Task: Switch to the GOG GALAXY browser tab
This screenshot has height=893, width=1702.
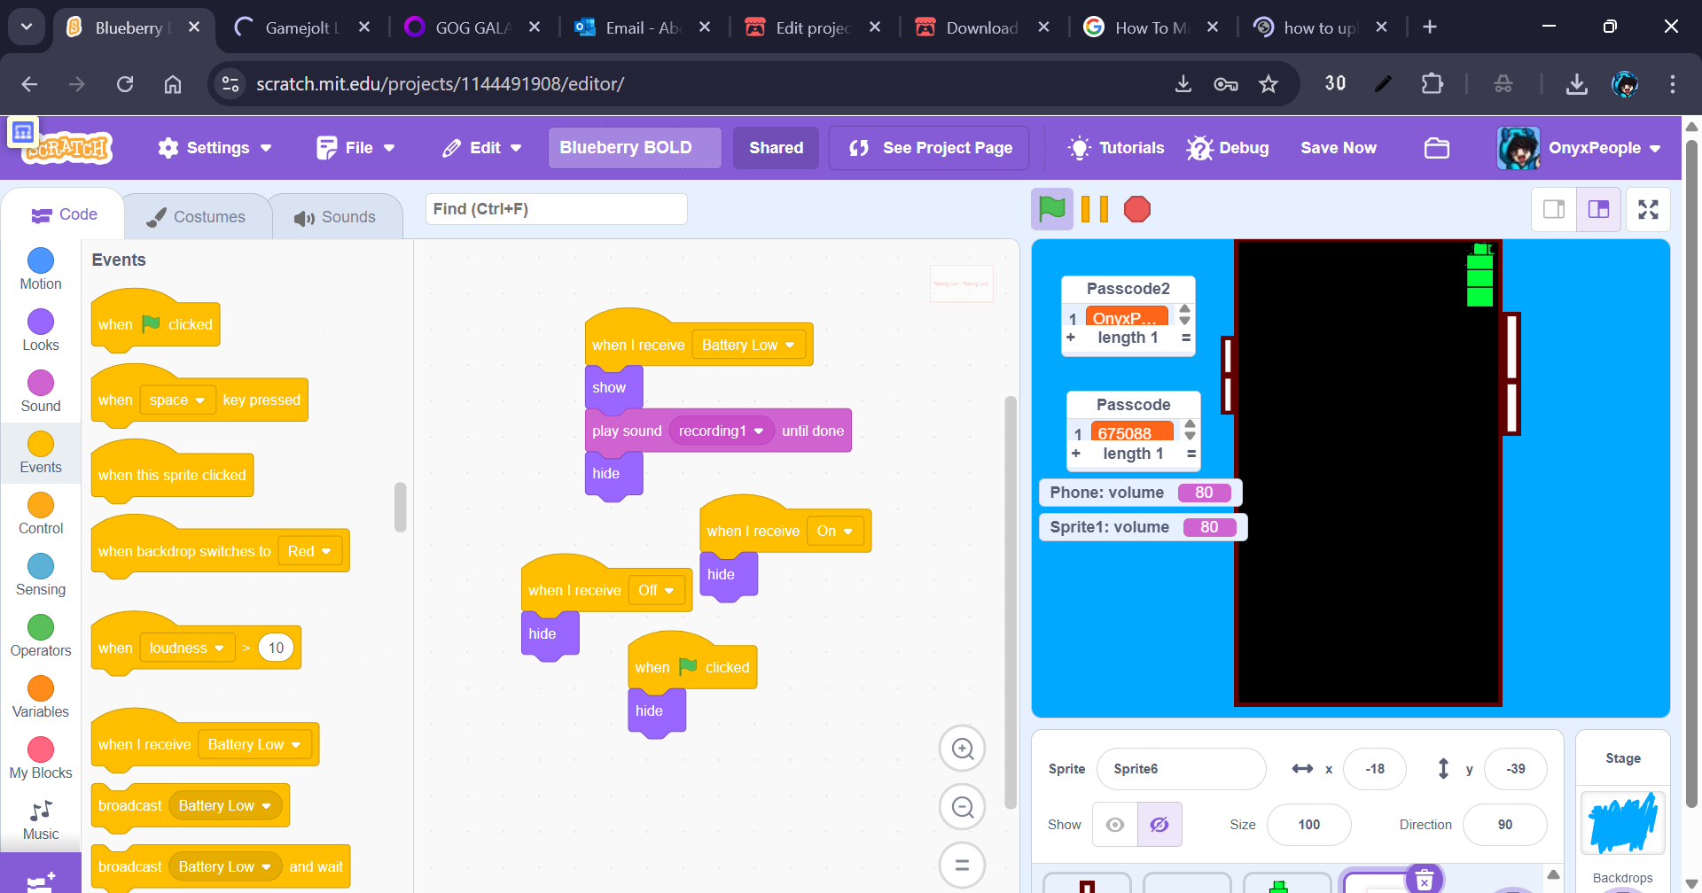Action: click(472, 27)
